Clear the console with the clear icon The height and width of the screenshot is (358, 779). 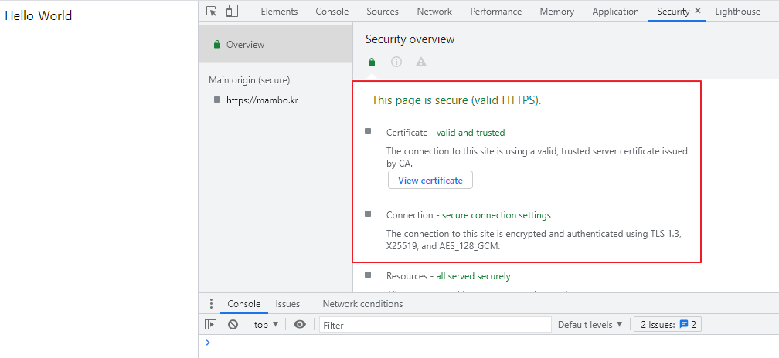(233, 325)
